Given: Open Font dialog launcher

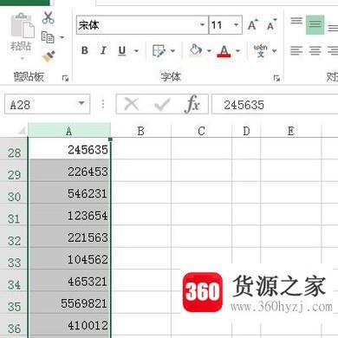Looking at the screenshot, I should click(x=276, y=78).
